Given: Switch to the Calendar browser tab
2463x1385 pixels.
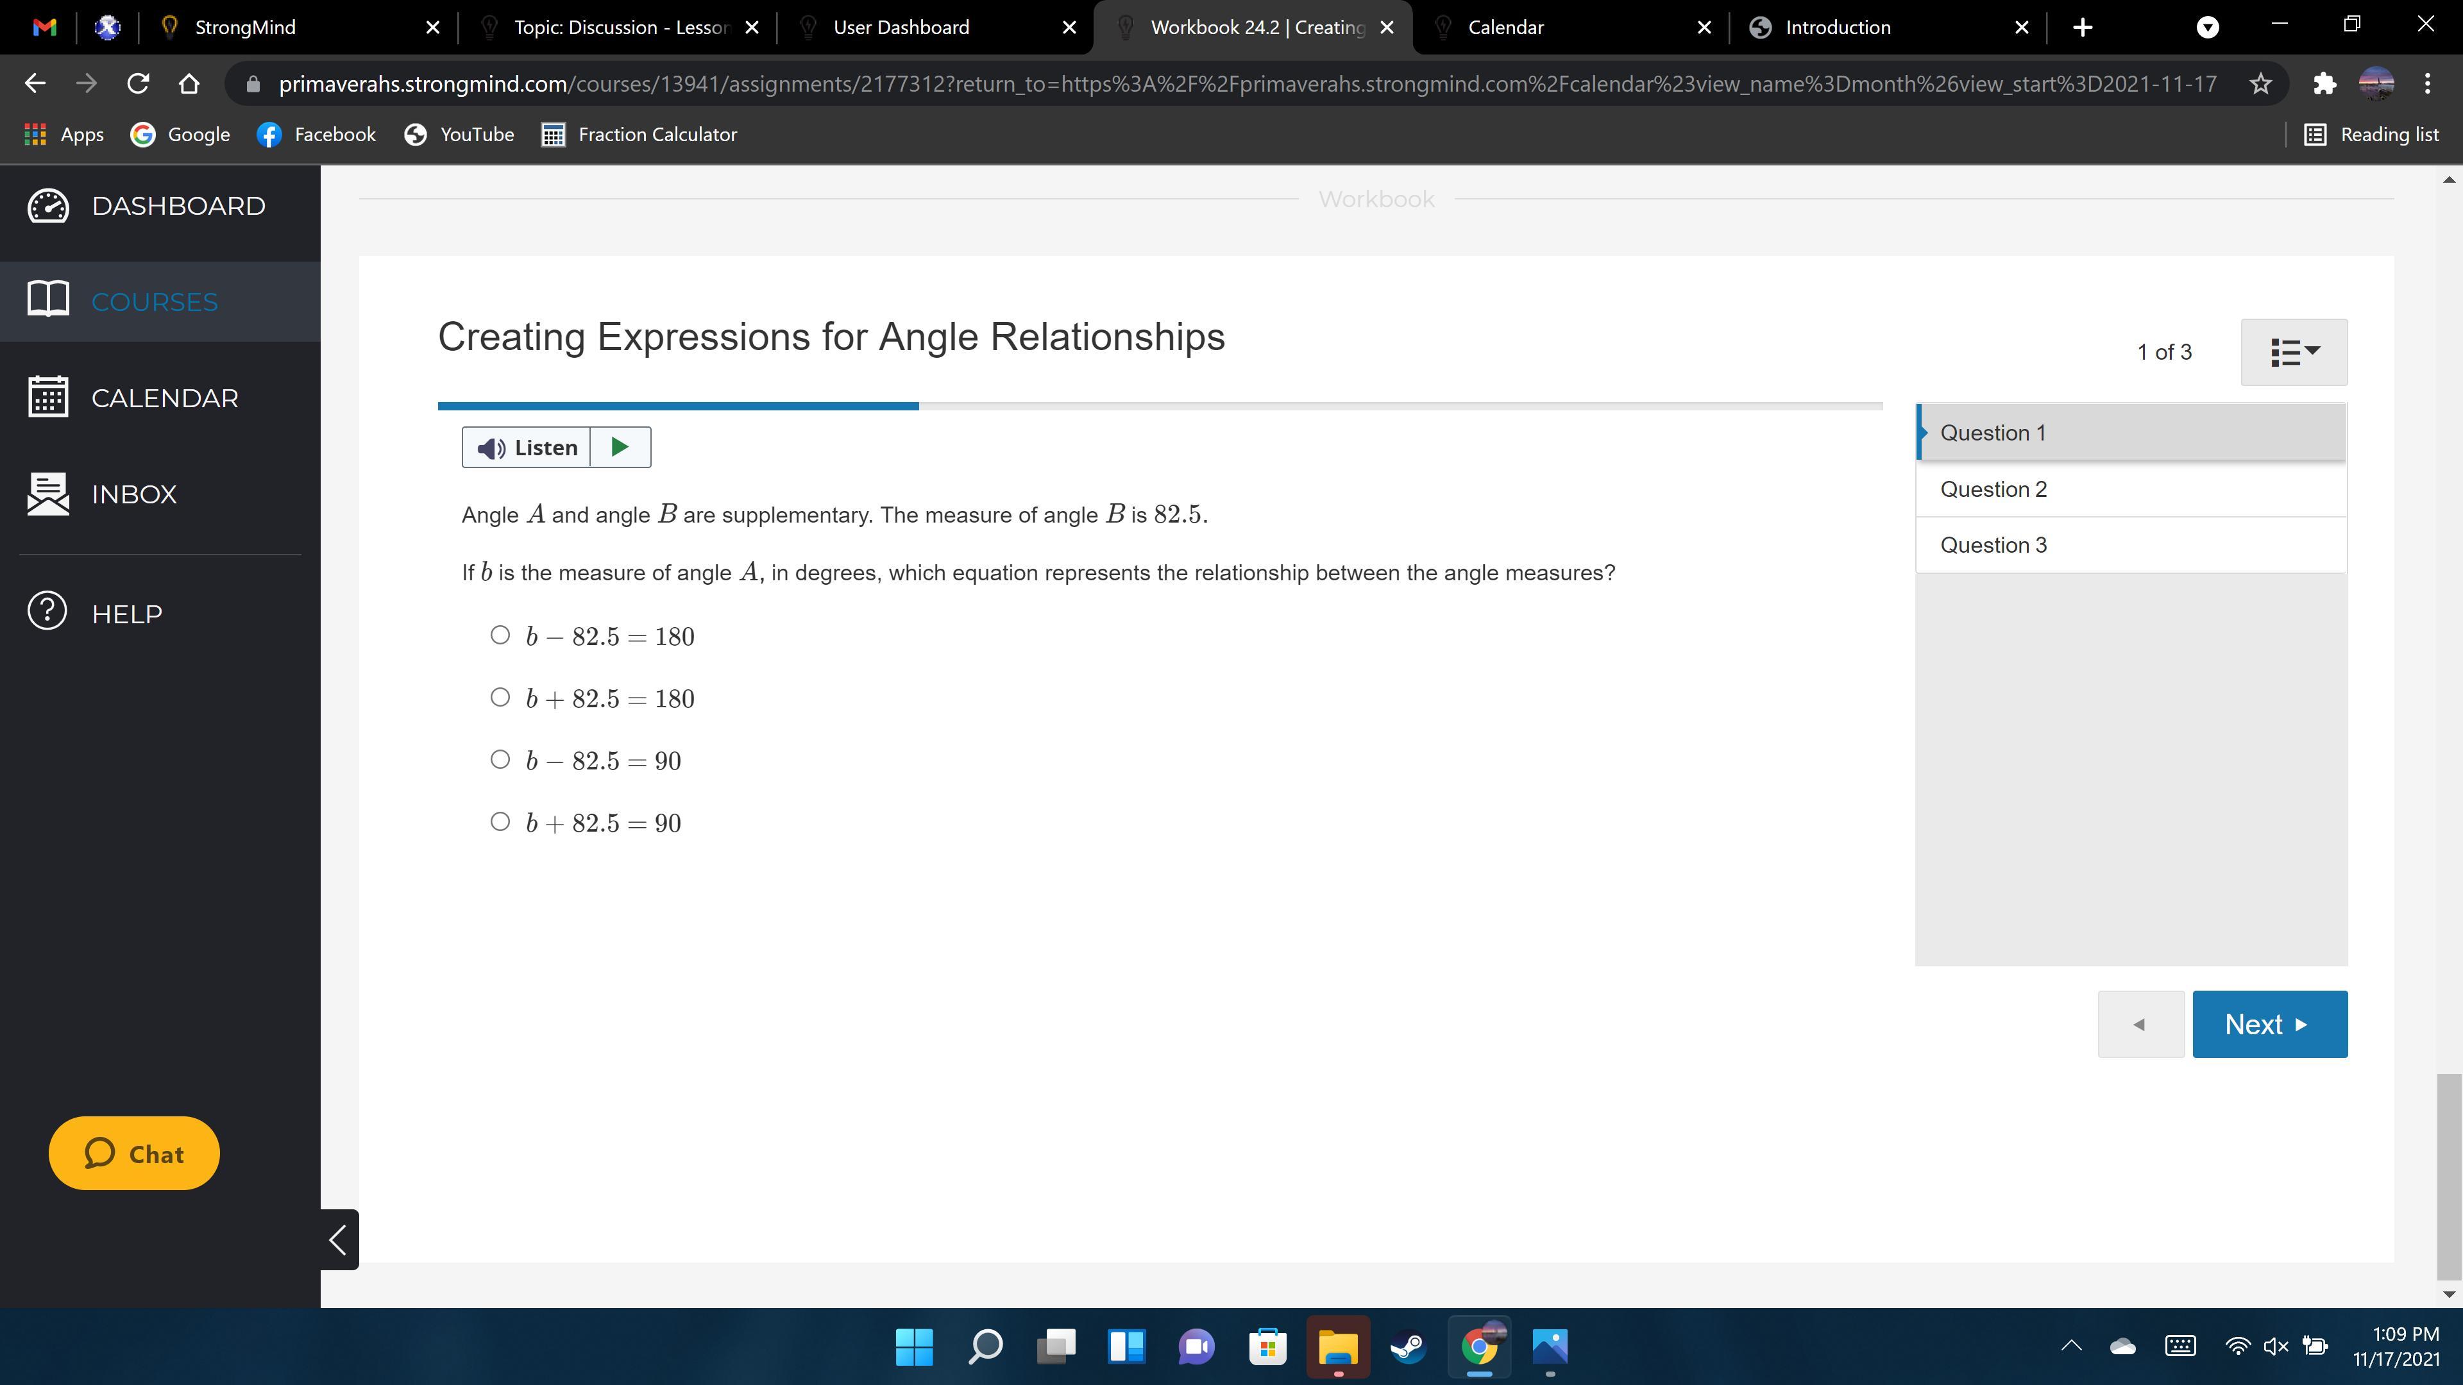Looking at the screenshot, I should [1505, 27].
